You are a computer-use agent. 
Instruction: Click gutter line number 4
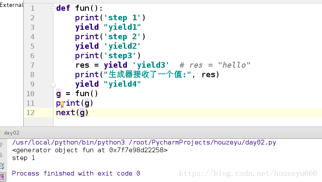tap(32, 37)
